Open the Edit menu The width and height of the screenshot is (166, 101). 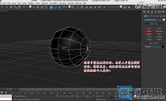coord(4,3)
